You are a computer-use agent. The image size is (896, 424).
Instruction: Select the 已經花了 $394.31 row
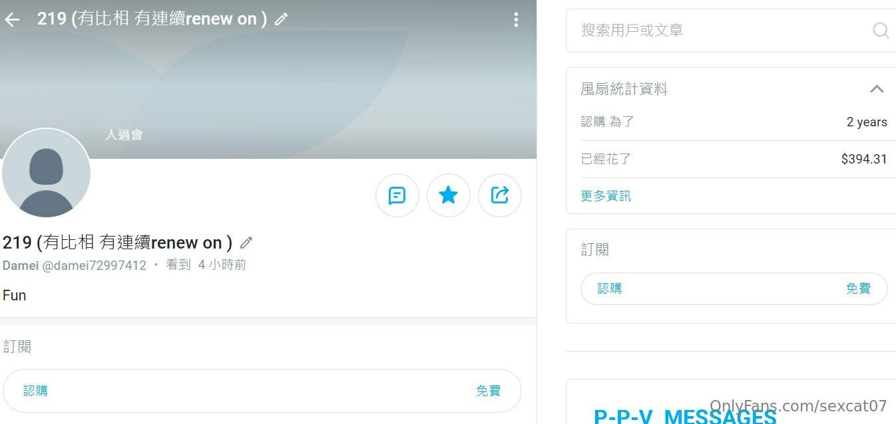(734, 159)
